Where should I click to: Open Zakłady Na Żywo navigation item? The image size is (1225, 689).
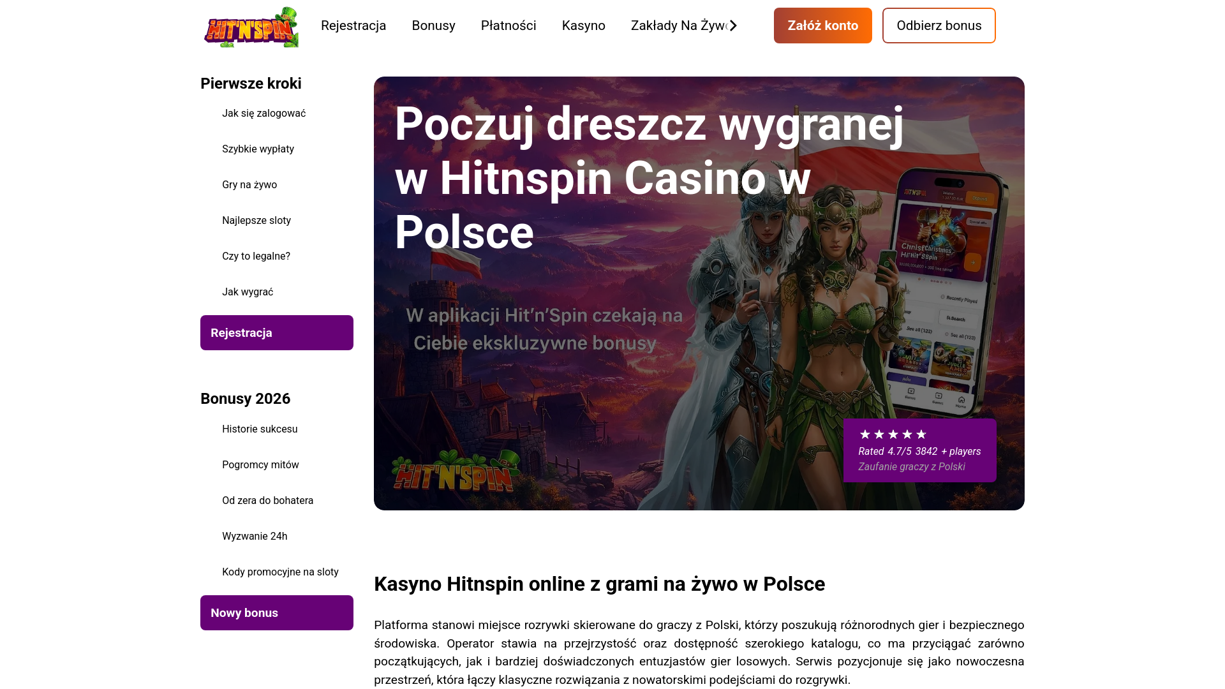click(679, 26)
